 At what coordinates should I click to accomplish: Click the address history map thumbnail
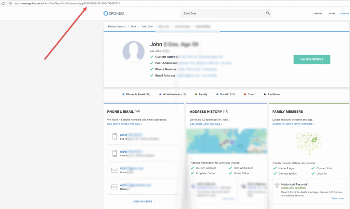226,141
